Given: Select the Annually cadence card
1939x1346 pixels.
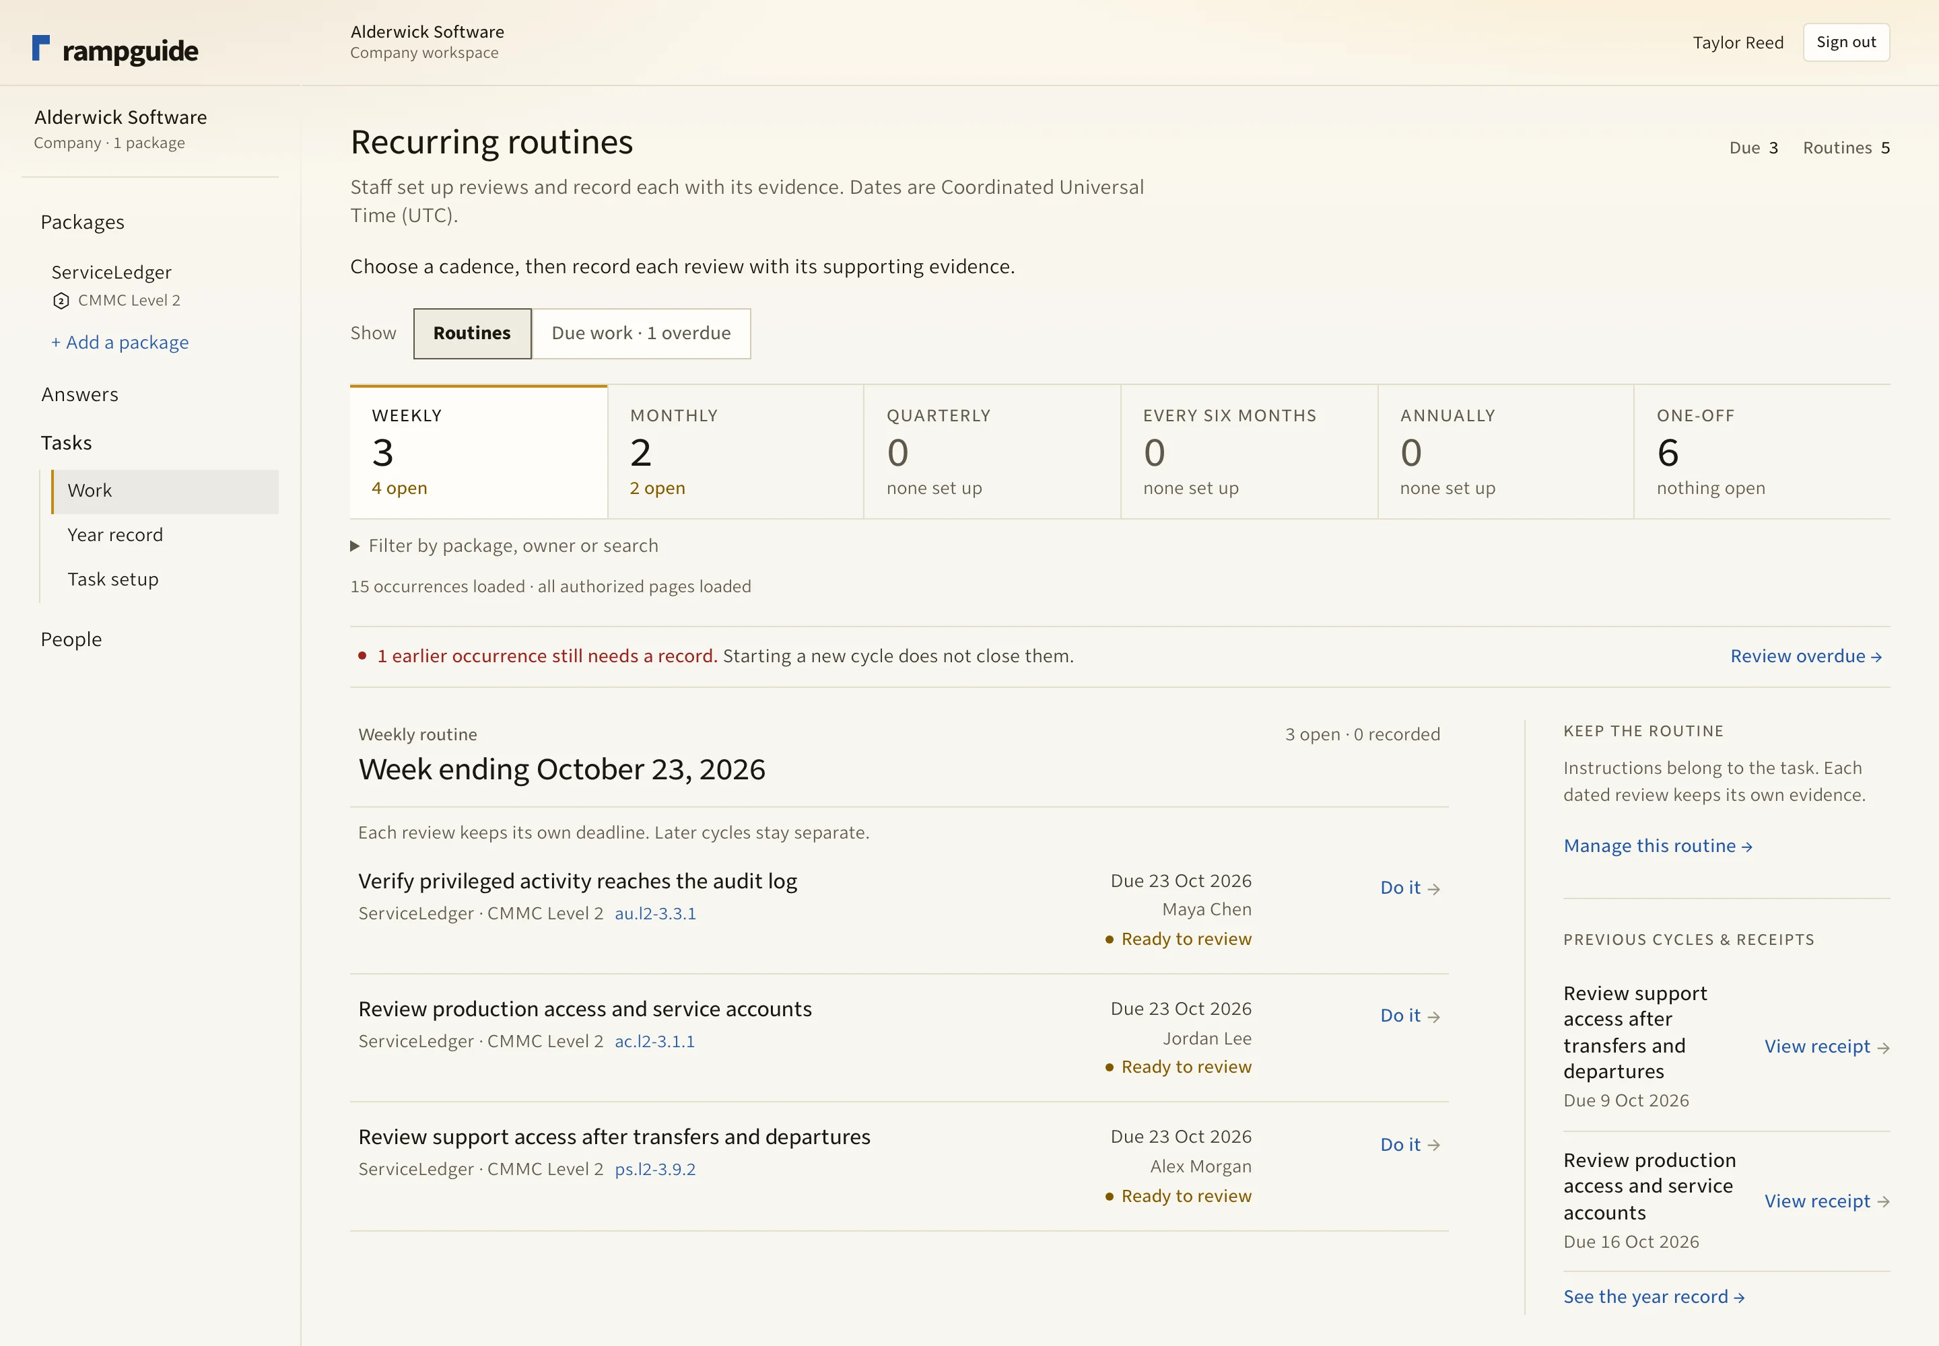Looking at the screenshot, I should [x=1505, y=452].
